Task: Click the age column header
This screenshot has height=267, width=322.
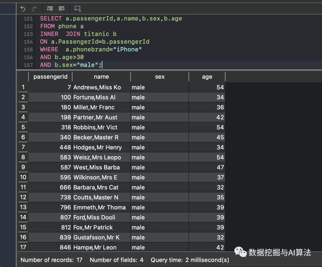Action: 207,77
